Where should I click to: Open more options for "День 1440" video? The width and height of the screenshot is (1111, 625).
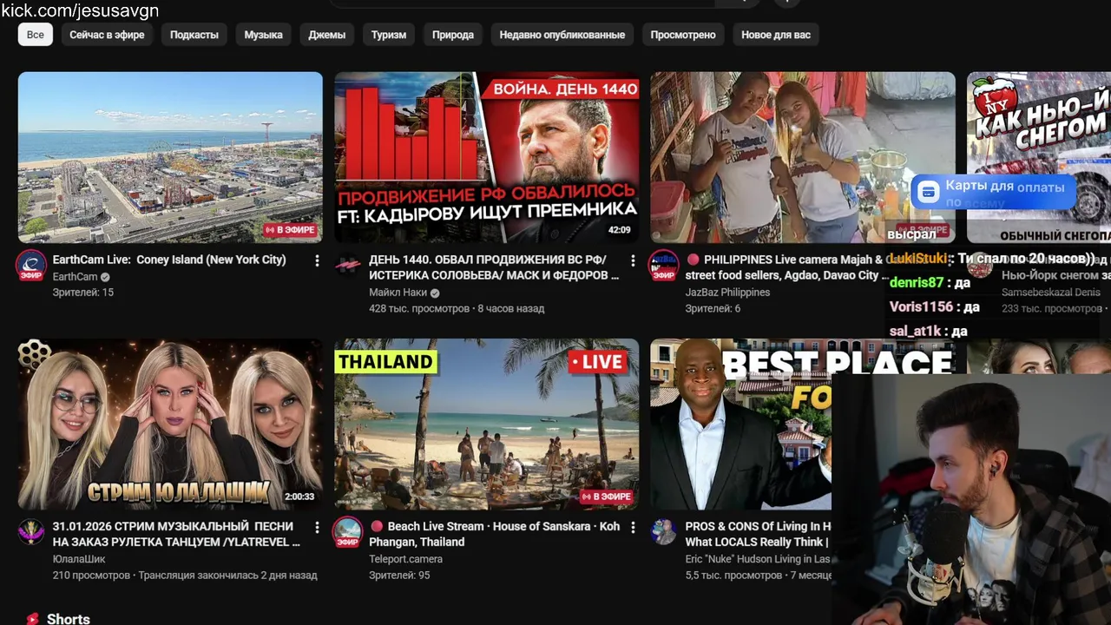tap(633, 260)
